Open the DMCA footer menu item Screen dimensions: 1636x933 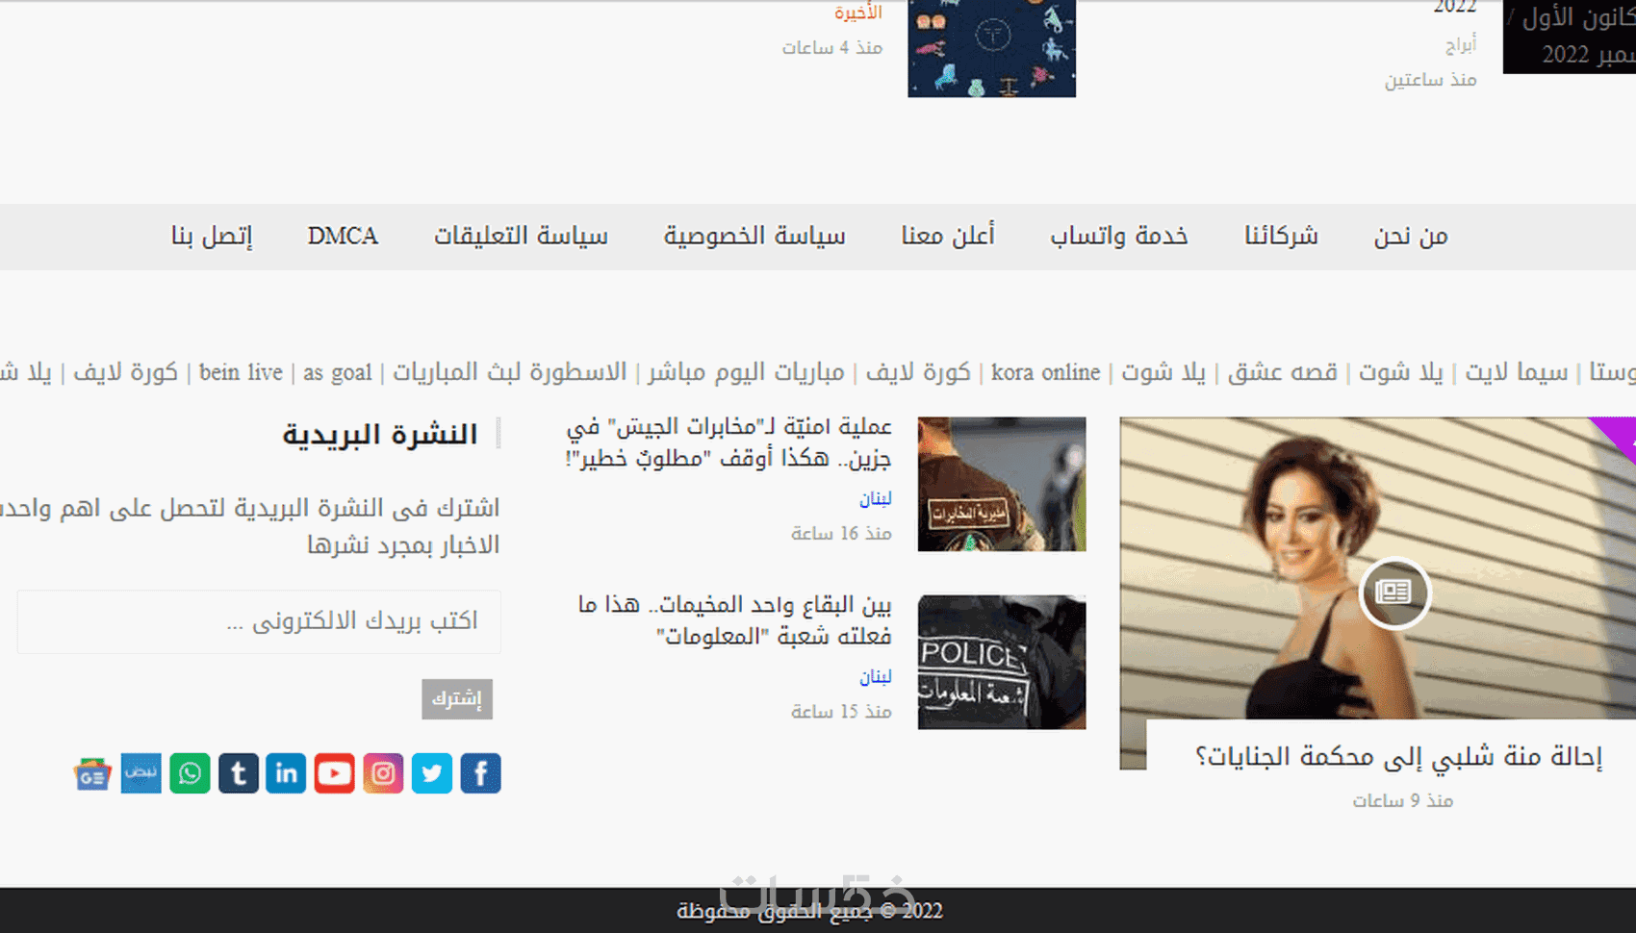click(x=343, y=237)
